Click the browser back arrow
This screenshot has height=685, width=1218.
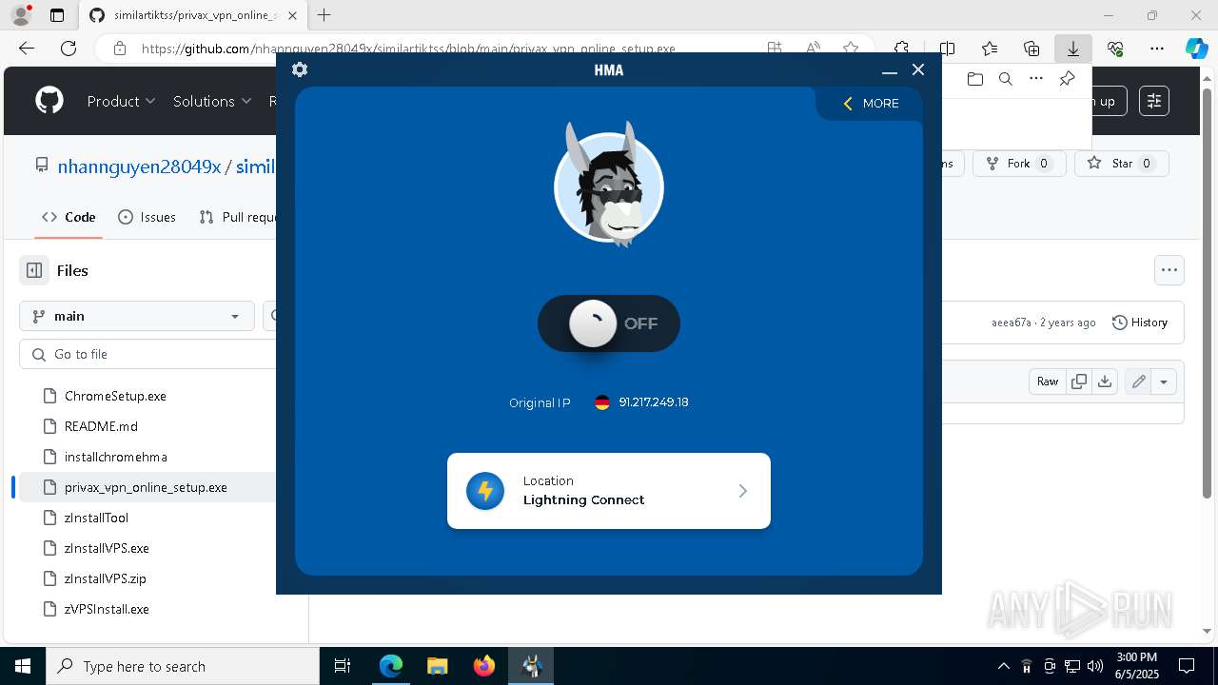click(27, 49)
